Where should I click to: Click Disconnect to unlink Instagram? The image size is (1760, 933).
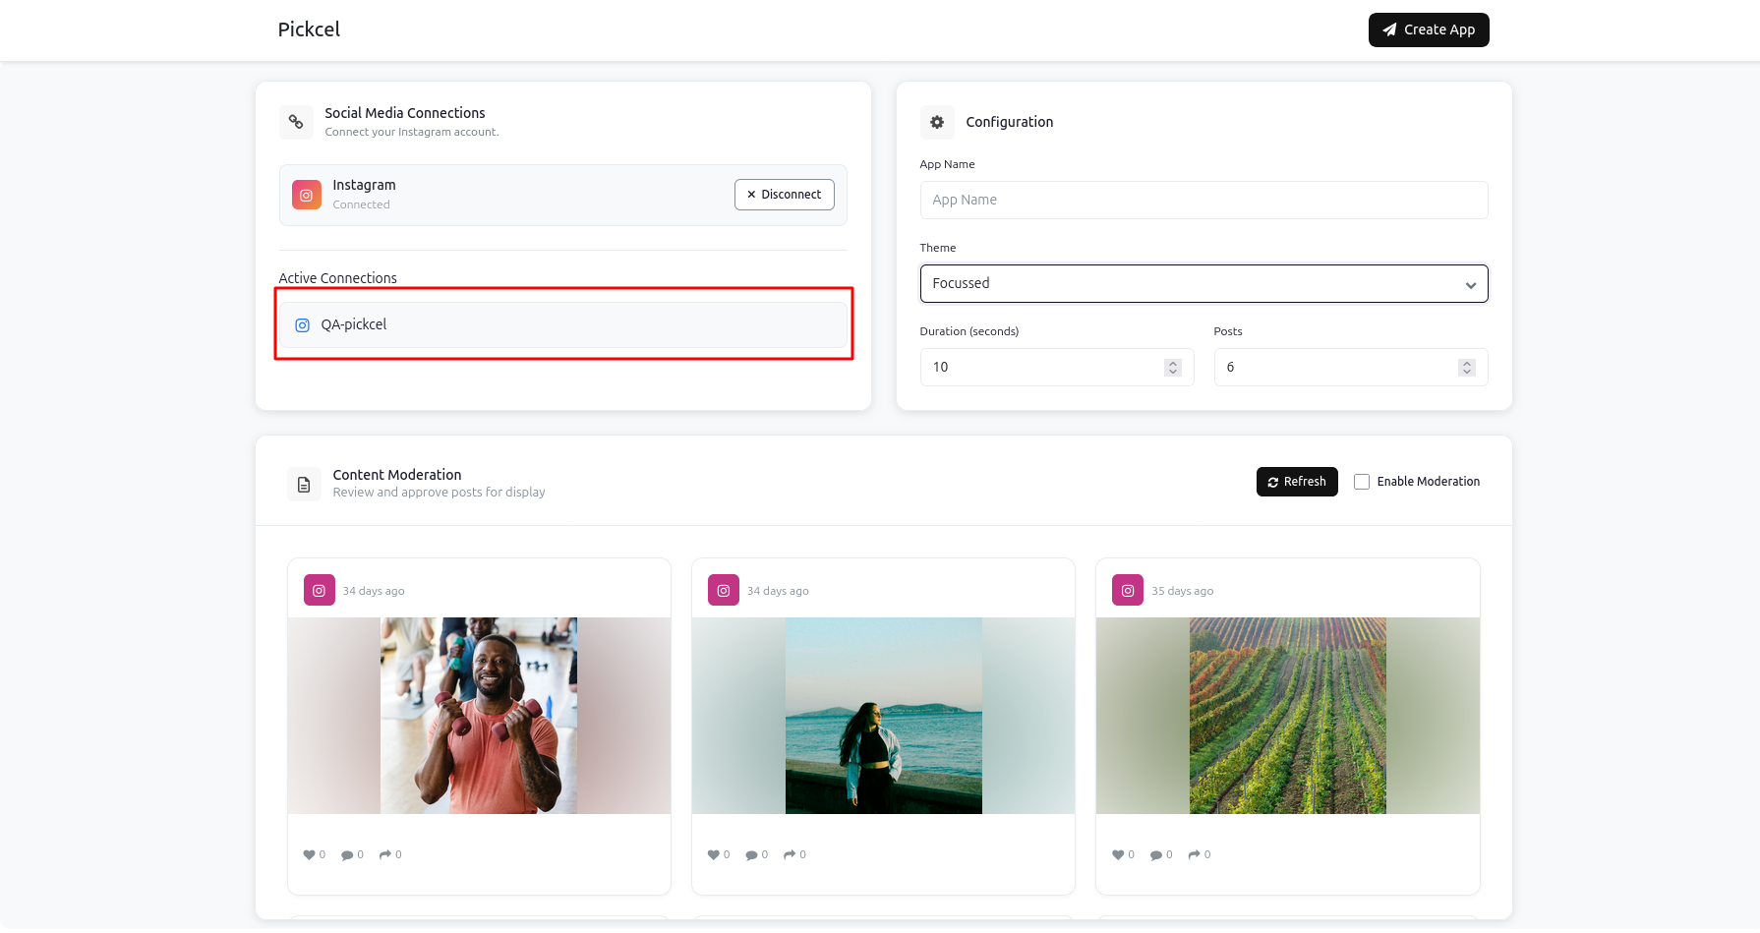[x=784, y=194]
